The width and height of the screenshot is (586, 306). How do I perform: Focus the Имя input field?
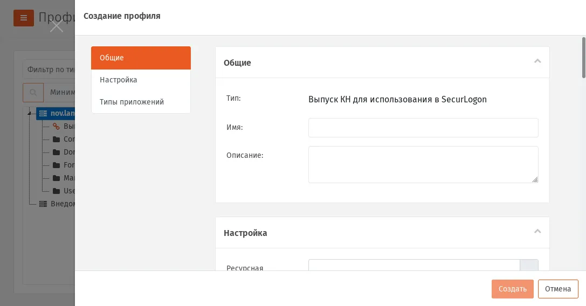coord(423,128)
